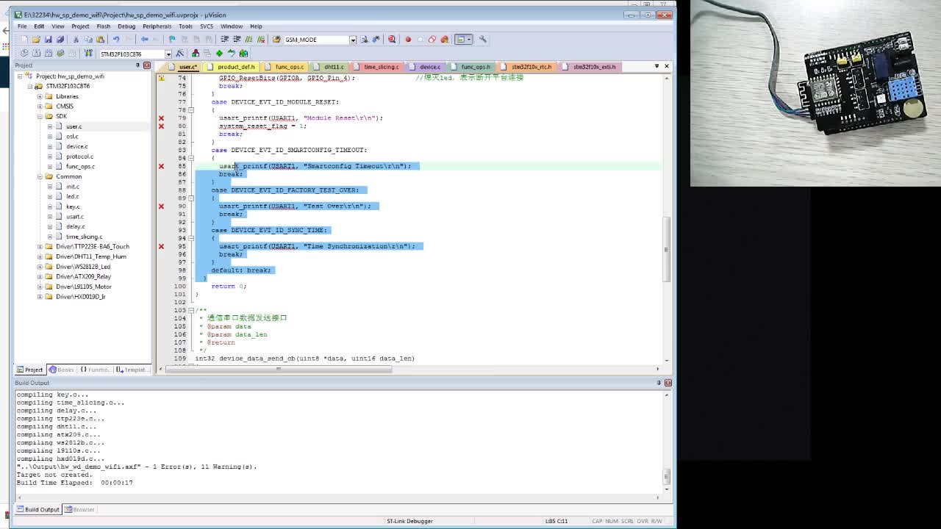Open the SVCS menu
This screenshot has height=529, width=941.
coord(206,26)
